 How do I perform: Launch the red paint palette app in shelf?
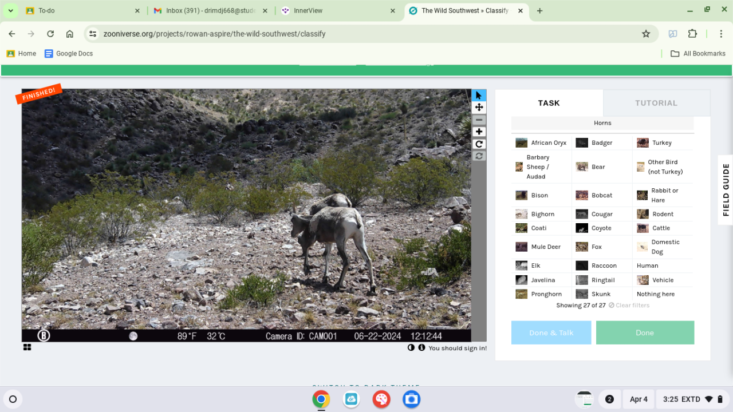(x=381, y=399)
